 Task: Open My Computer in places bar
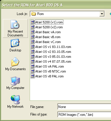15,83
